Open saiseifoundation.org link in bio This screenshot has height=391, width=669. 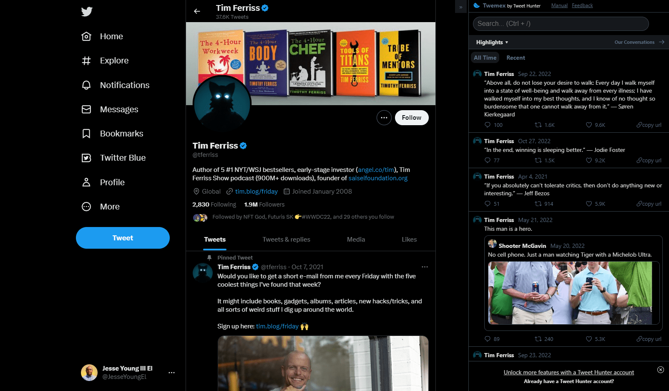click(378, 178)
